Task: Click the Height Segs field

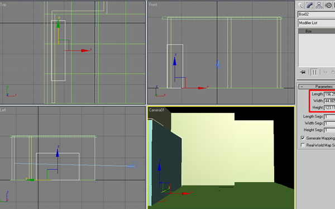Action: click(329, 130)
